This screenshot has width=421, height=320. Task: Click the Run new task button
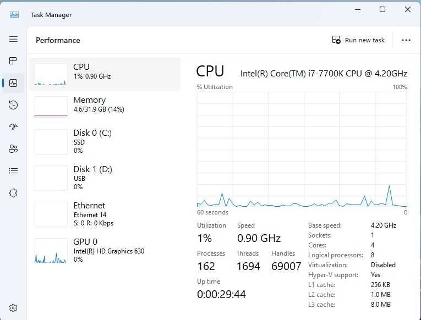pos(358,40)
